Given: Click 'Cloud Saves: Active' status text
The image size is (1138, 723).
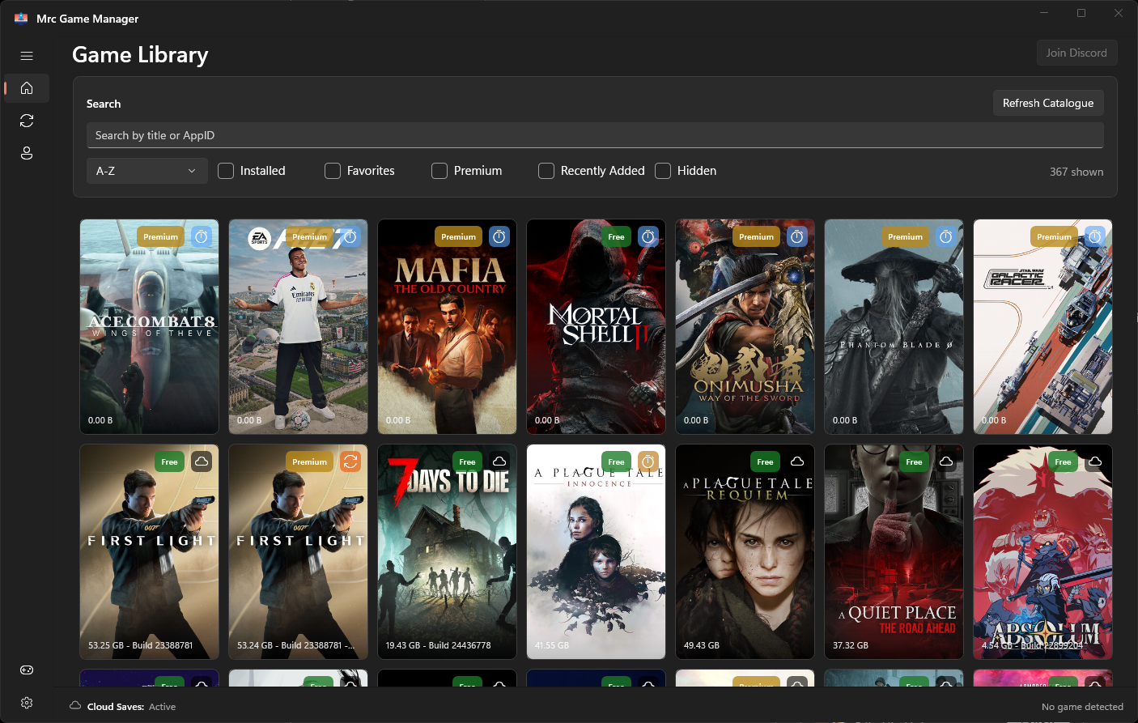Looking at the screenshot, I should coord(131,707).
